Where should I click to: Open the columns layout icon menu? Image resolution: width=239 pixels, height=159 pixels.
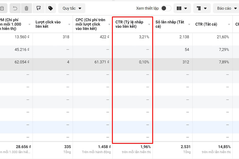(182, 8)
